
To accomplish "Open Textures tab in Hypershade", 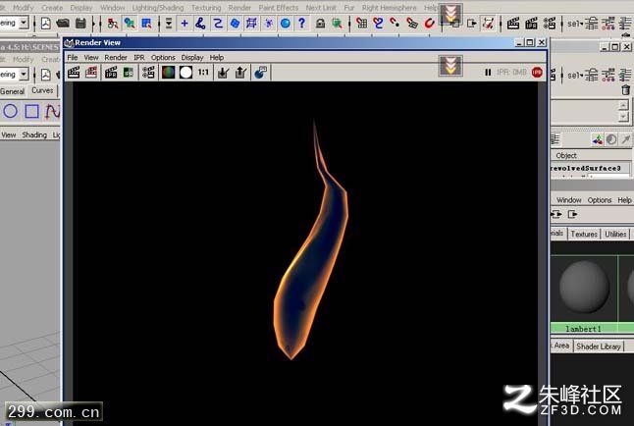I will 584,234.
